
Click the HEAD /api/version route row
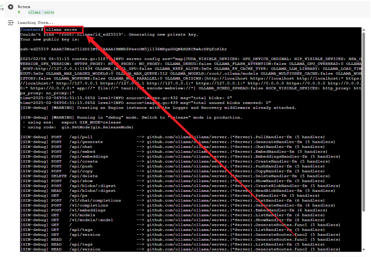click(180, 249)
